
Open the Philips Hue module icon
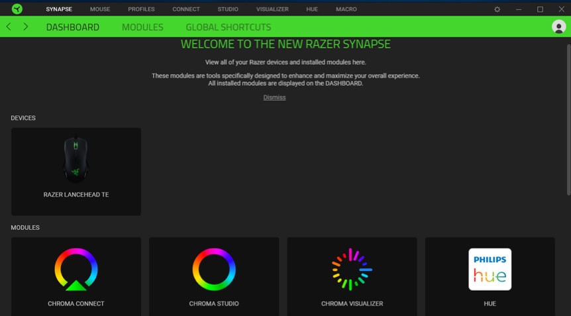click(490, 270)
